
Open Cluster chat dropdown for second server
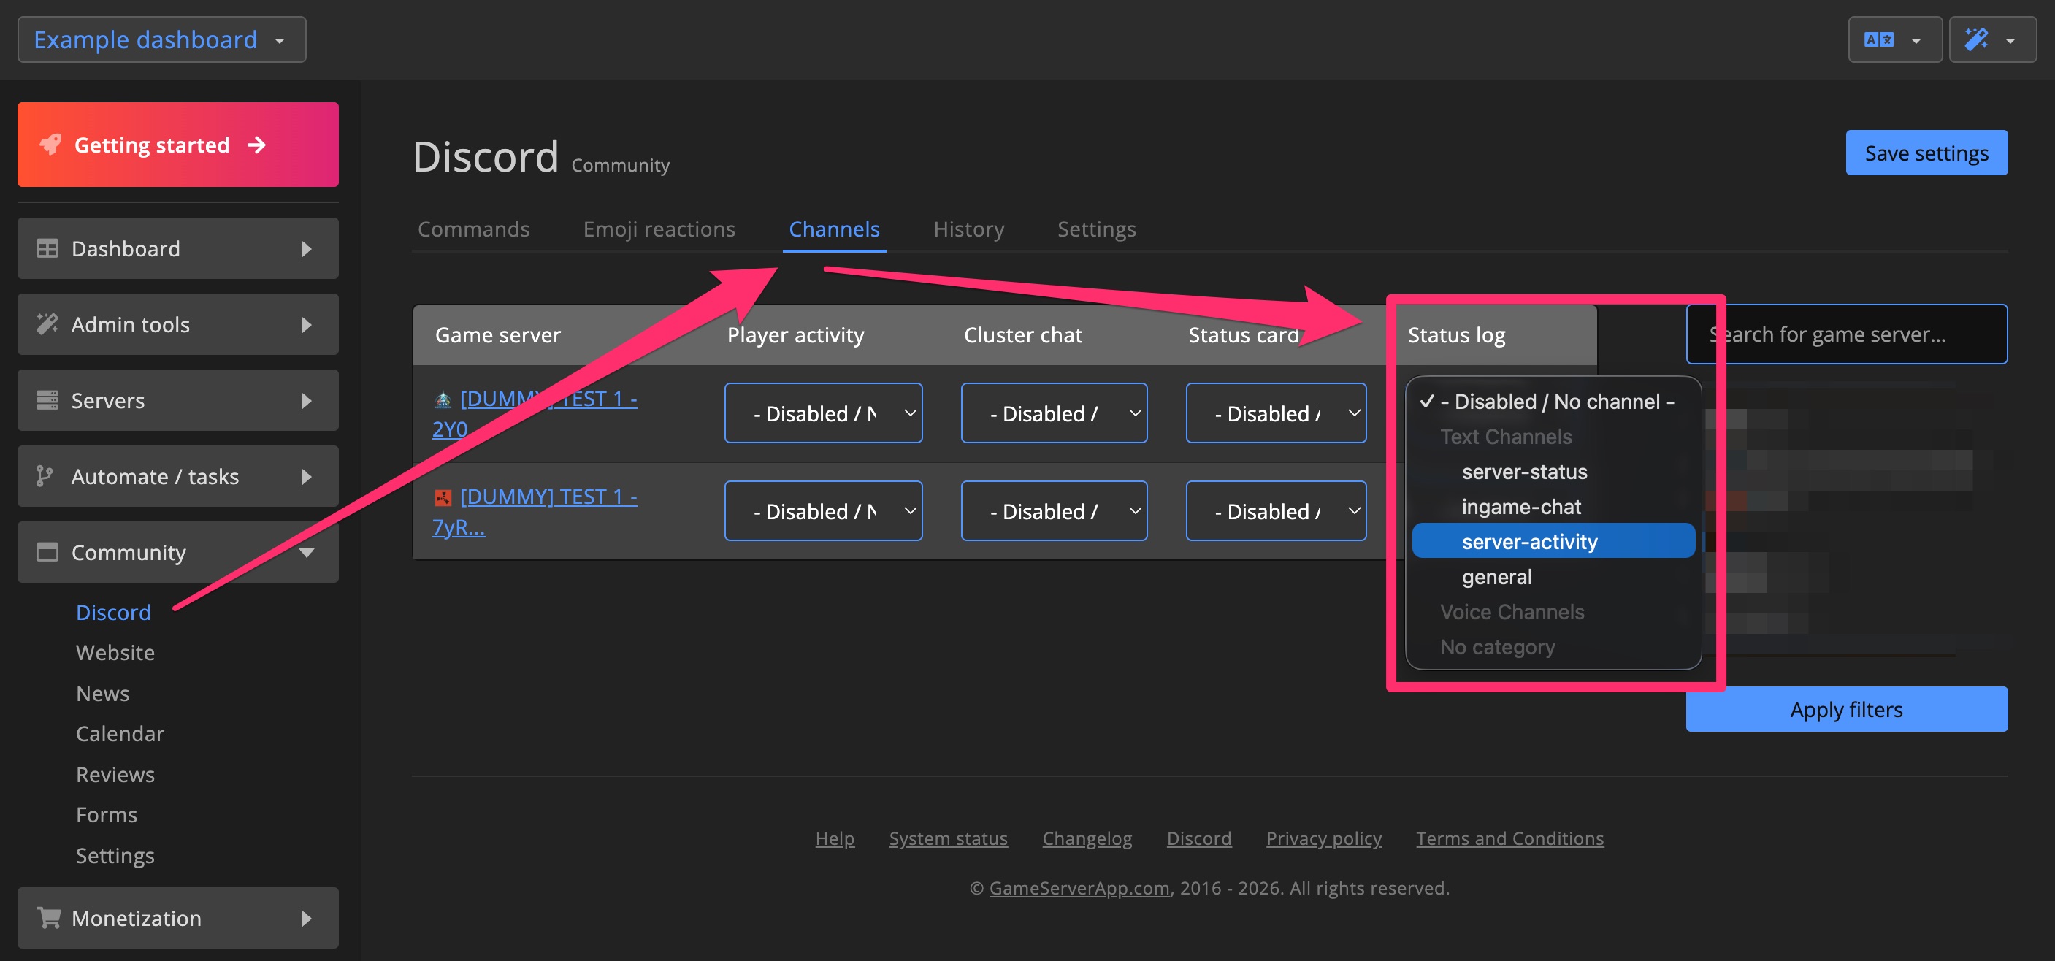pos(1053,511)
